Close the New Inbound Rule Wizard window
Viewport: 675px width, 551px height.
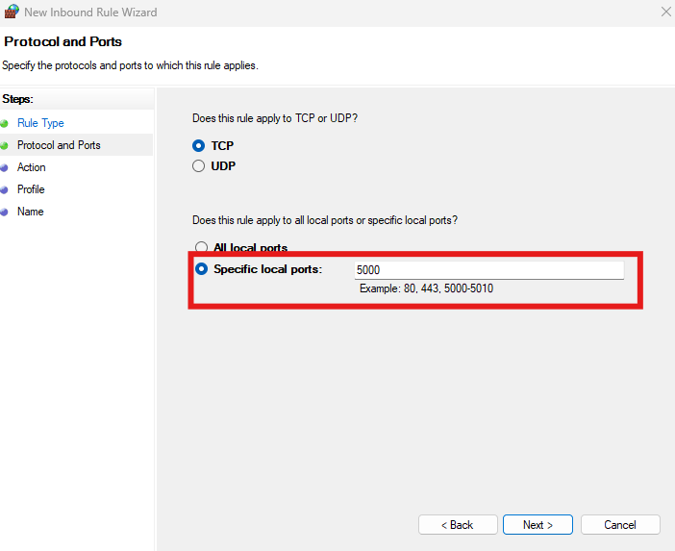(x=666, y=13)
